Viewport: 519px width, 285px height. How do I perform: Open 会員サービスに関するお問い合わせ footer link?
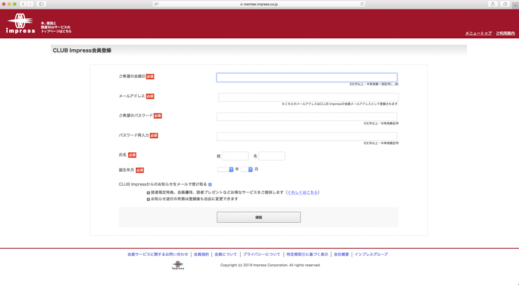tap(158, 255)
